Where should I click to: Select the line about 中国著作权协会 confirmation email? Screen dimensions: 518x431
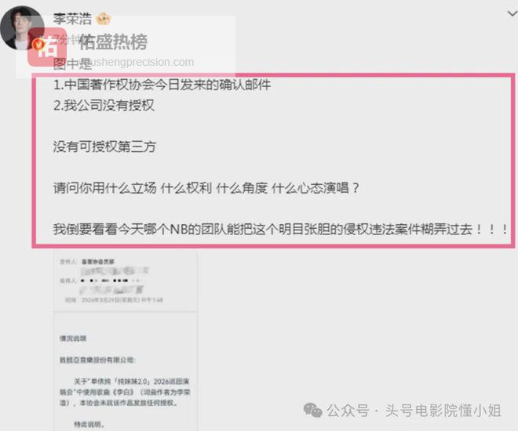coord(162,85)
